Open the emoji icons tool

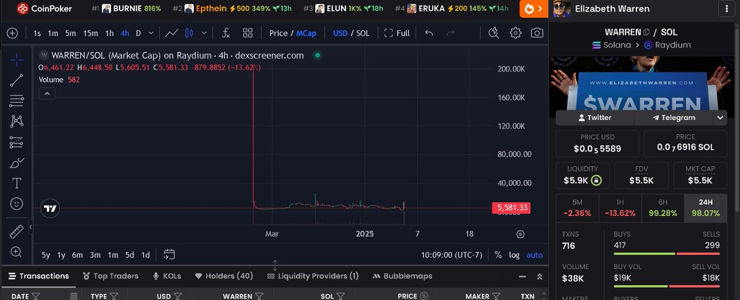pyautogui.click(x=17, y=203)
